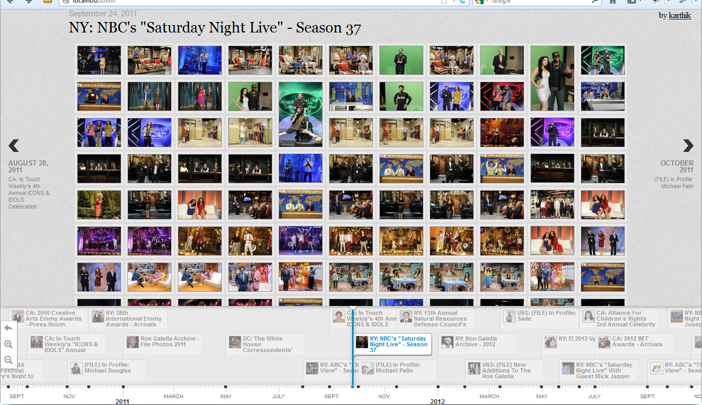Open photo of woman in orange suit in garden
This screenshot has width=702, height=405.
pyautogui.click(x=99, y=204)
